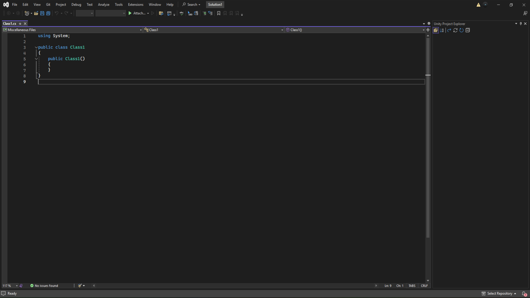
Task: Click Collapse All in Unity Project Explorer
Action: pos(468,30)
